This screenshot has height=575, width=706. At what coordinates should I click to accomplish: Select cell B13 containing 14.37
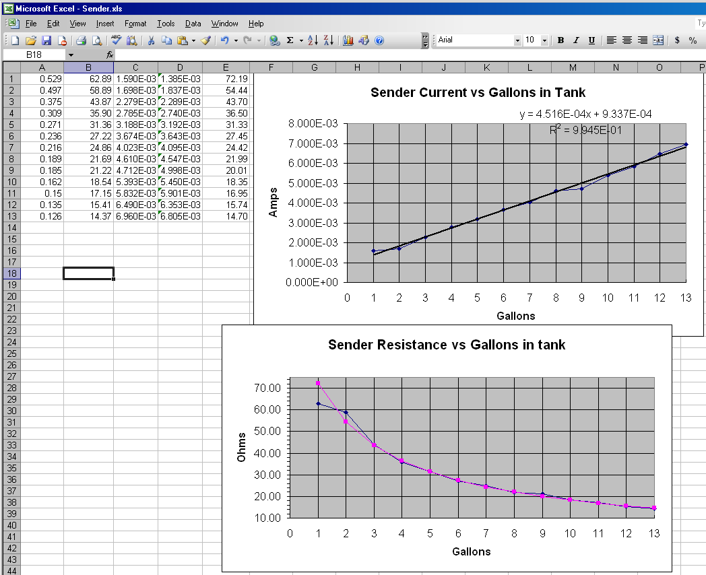click(x=89, y=216)
